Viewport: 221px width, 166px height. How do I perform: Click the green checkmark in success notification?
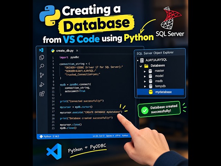[145, 110]
